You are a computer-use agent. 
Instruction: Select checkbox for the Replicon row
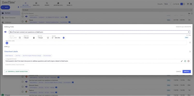tap(23, 92)
